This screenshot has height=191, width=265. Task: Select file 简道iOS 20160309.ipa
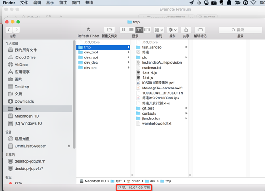[x=162, y=98]
